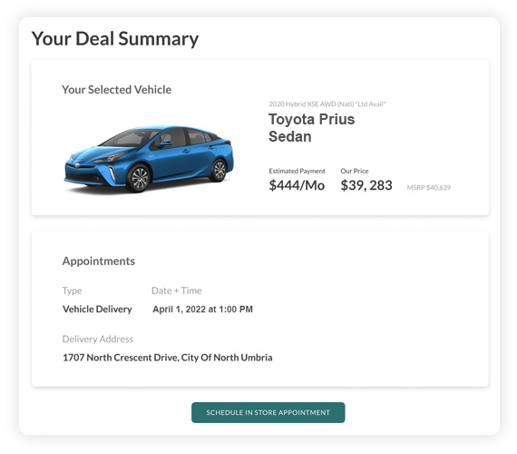Viewport: 517px width, 454px height.
Task: Click the $444/Mo estimated payment amount
Action: pos(297,185)
